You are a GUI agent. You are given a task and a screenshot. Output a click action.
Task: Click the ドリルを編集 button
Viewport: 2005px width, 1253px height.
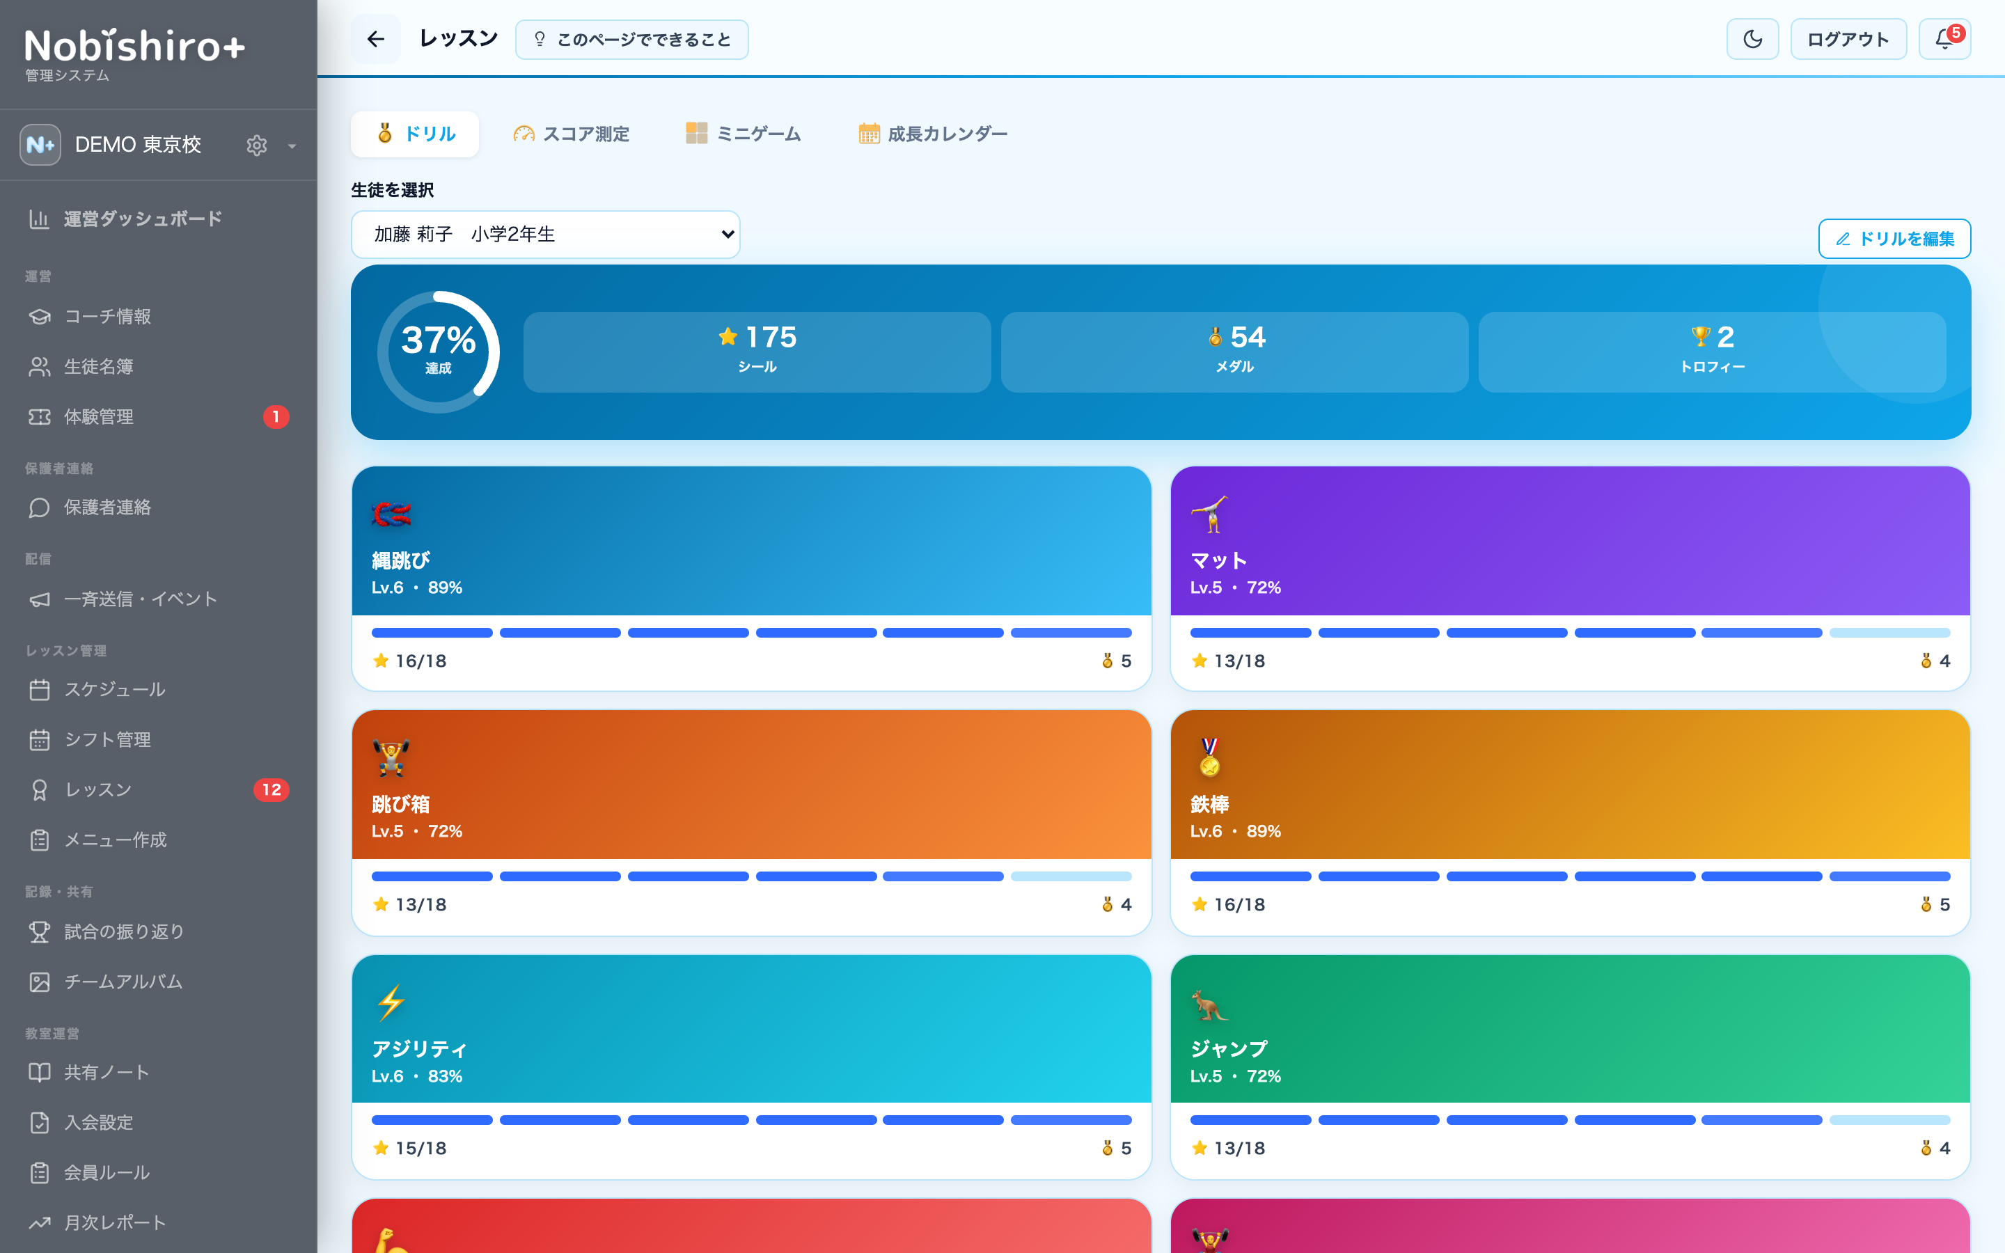pyautogui.click(x=1894, y=239)
